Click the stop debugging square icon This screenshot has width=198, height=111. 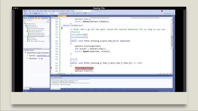(85, 13)
